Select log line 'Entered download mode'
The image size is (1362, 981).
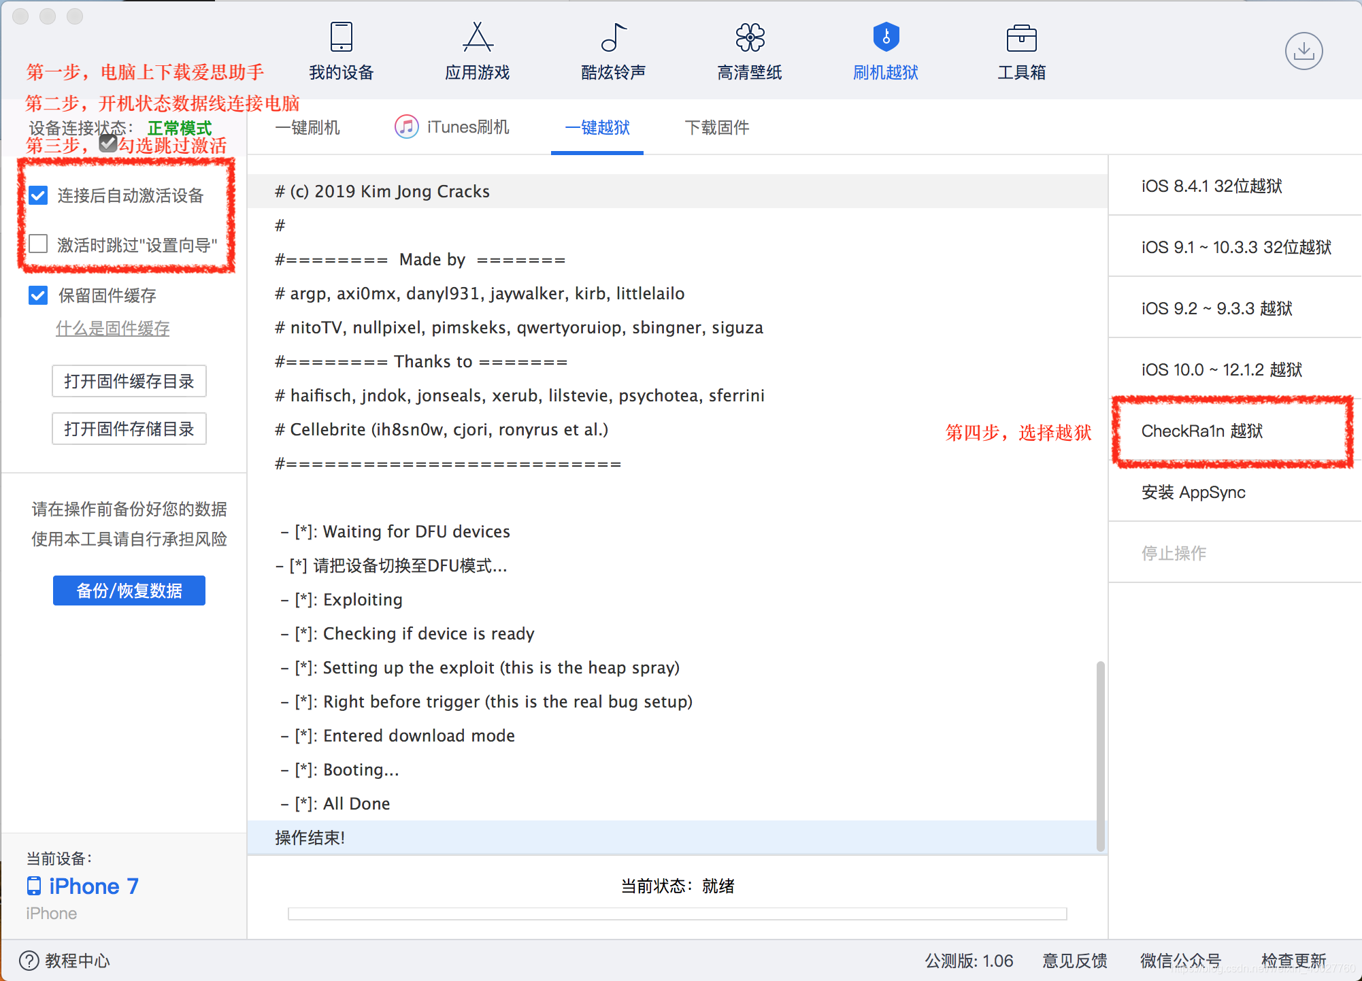(x=678, y=735)
